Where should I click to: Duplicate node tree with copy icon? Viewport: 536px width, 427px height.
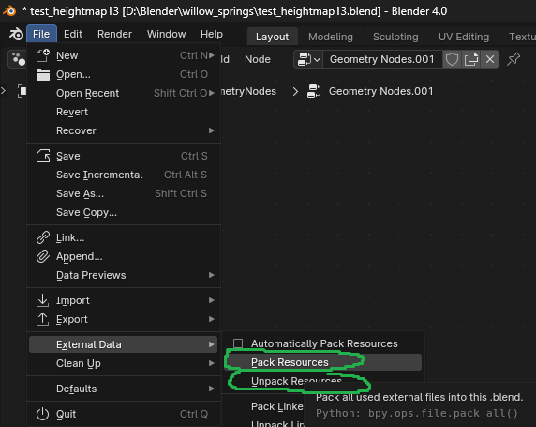[471, 59]
